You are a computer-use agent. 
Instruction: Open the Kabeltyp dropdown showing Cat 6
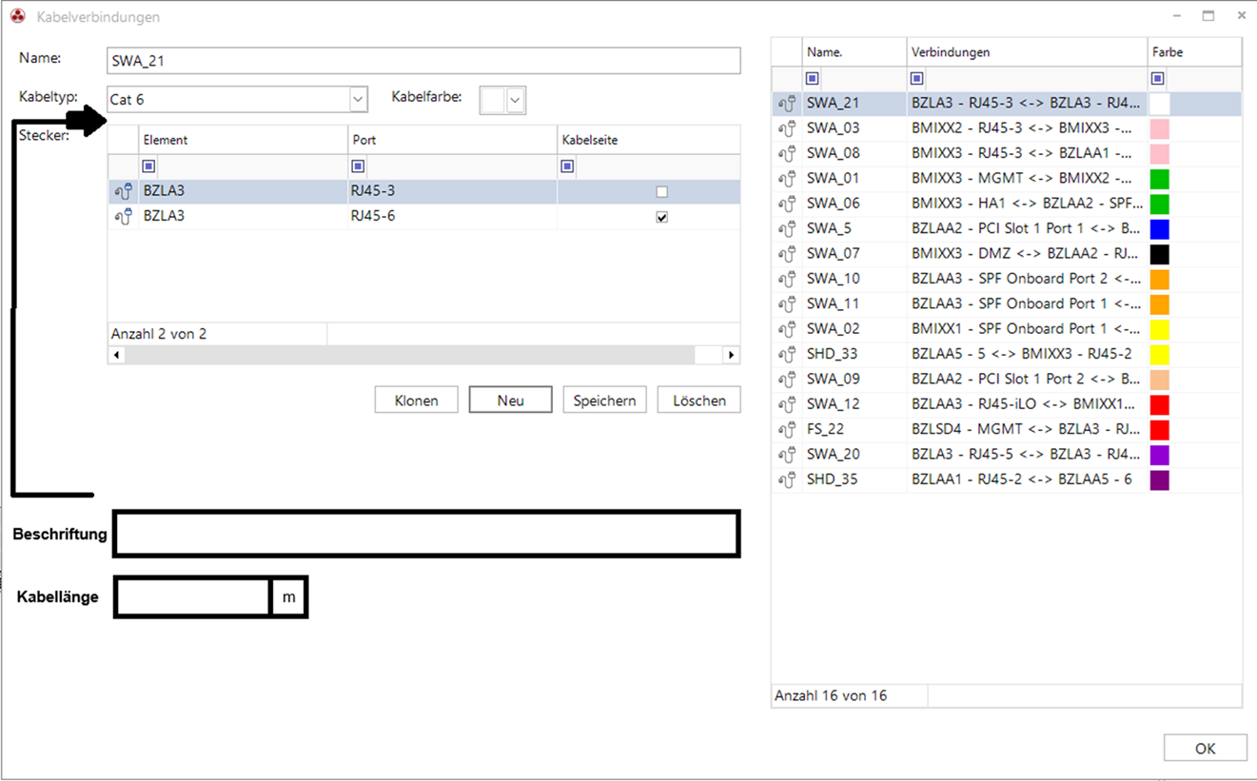(x=358, y=100)
